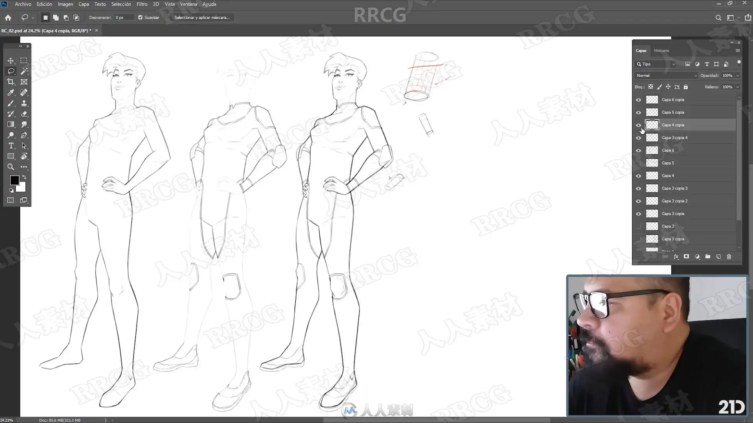Switch to the Historia tab
Image resolution: width=753 pixels, height=423 pixels.
661,51
